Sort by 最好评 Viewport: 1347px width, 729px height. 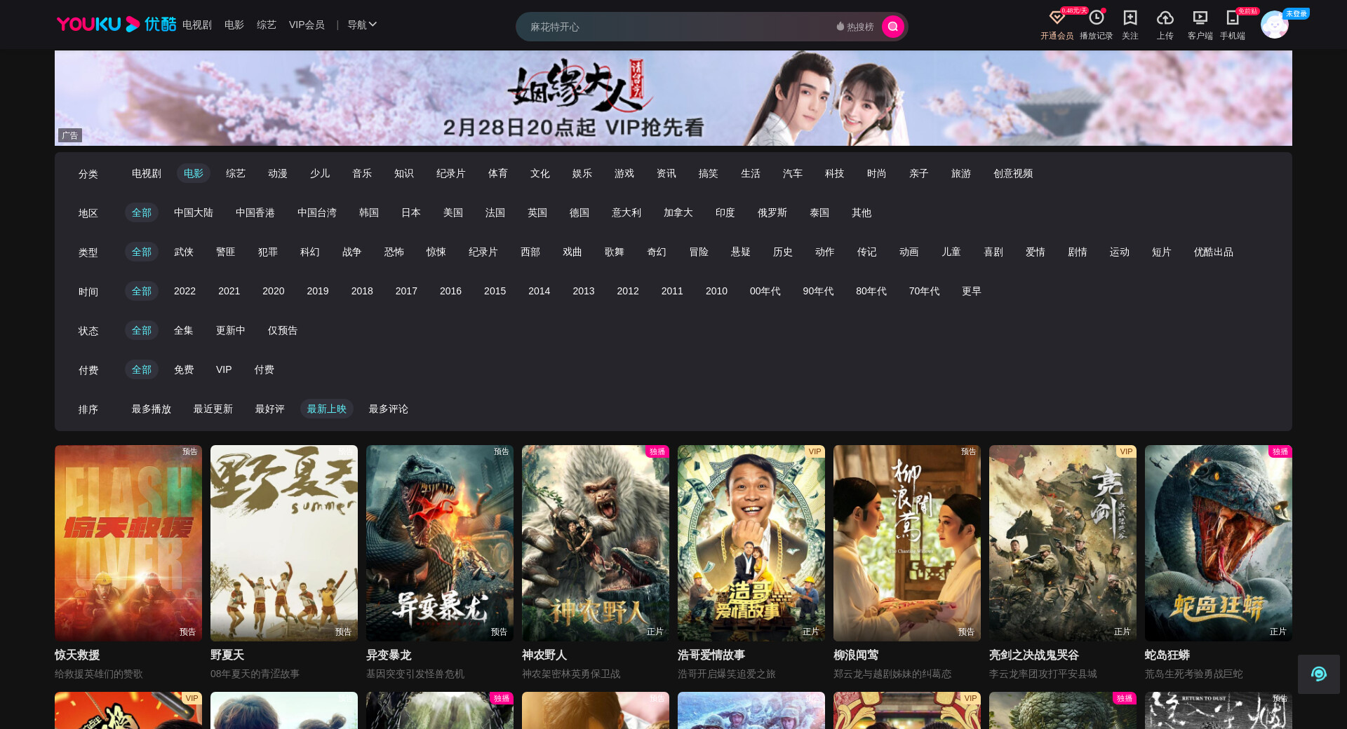tap(269, 409)
